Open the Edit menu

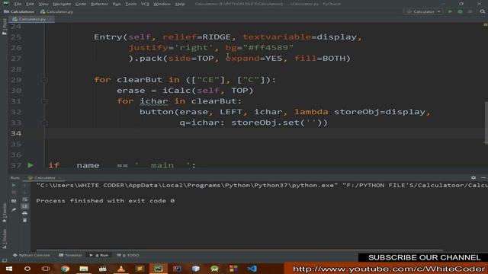coord(30,4)
